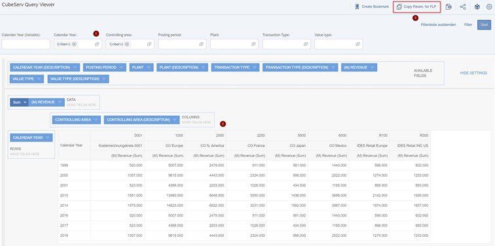Click filter funnel on Transaction Type chip
The width and height of the screenshot is (495, 246).
255,67
